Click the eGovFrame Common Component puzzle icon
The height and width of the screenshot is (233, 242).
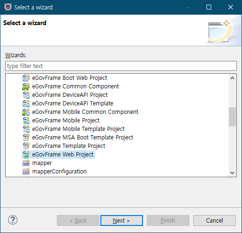(26, 86)
